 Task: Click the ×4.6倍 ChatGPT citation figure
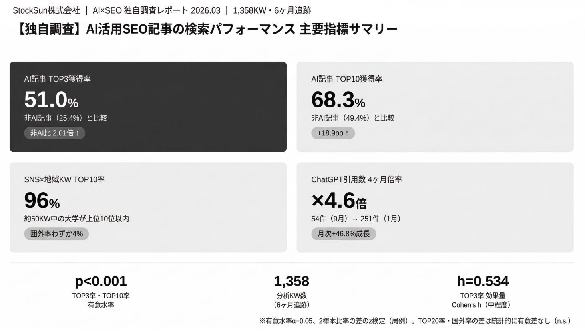click(x=339, y=201)
